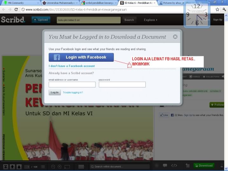Screen dimensions: 228x171
Task: Close the HN Community tab
Action: click(x=38, y=3)
